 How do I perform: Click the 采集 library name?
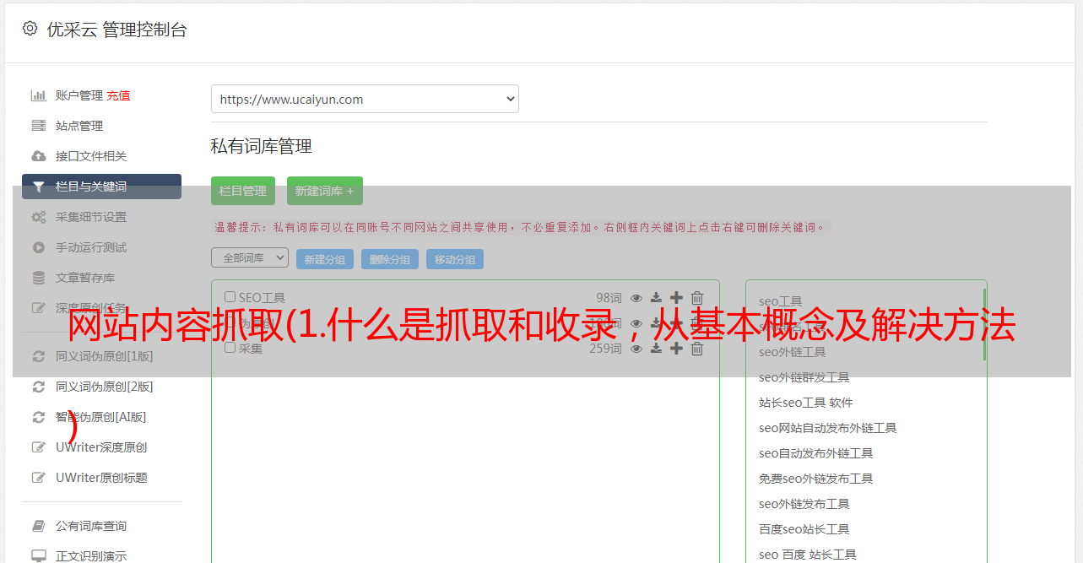[x=251, y=348]
